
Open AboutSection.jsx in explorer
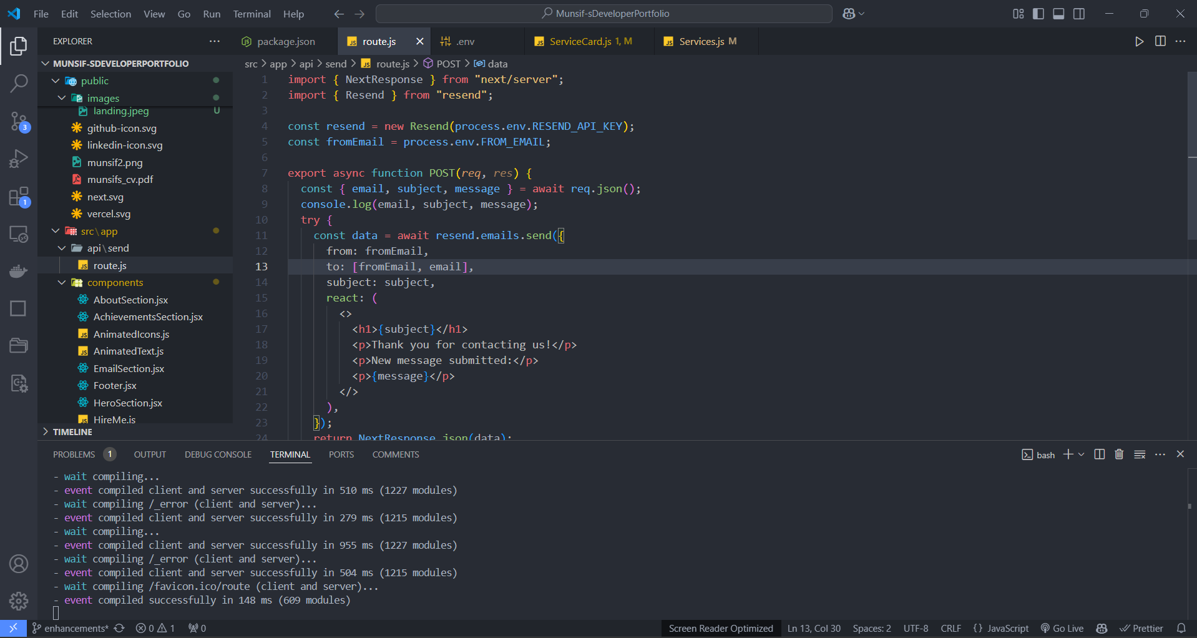(130, 300)
